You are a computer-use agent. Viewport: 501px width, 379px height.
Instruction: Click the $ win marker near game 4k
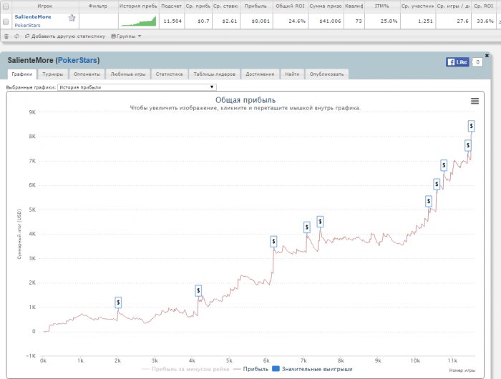pyautogui.click(x=198, y=290)
